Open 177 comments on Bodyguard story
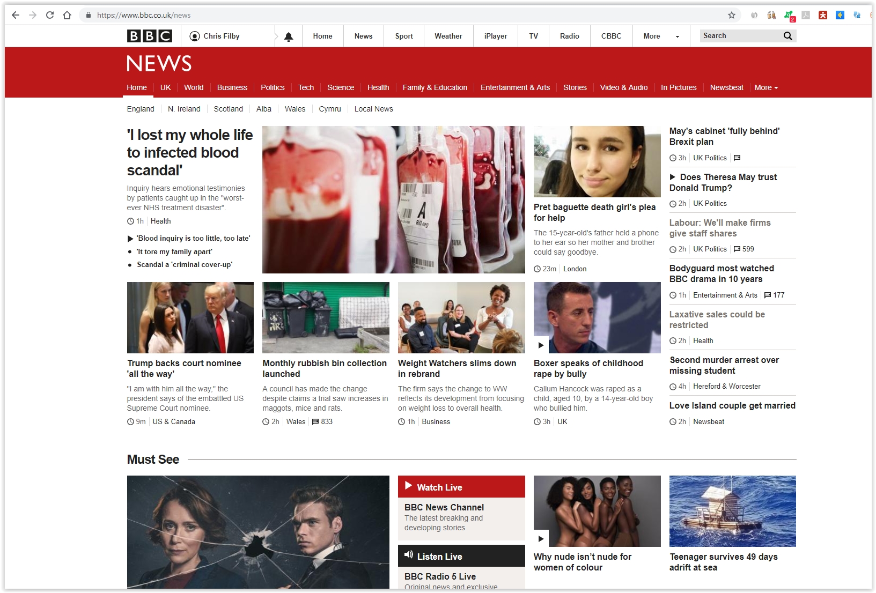Screen dimensions: 876x593 click(774, 295)
